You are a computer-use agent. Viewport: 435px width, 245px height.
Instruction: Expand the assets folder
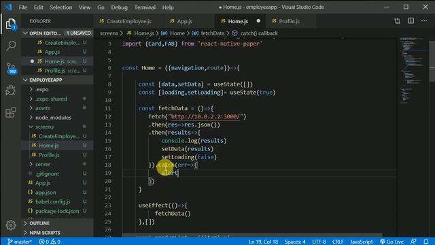tap(57, 108)
